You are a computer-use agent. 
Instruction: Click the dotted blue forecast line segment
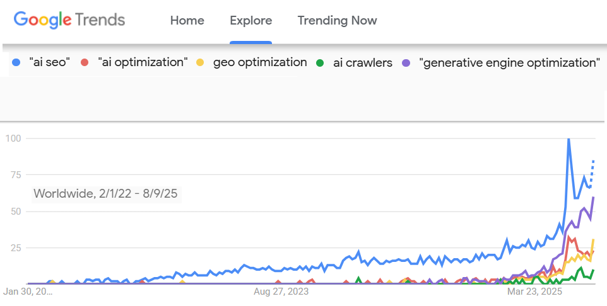592,170
